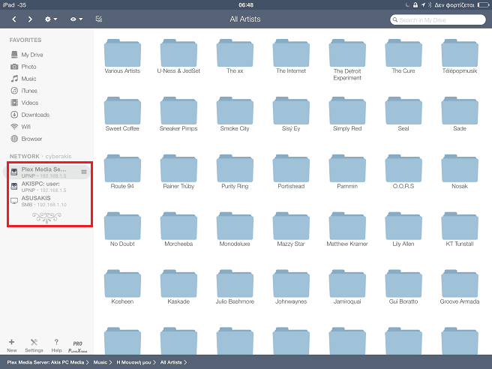This screenshot has height=369, width=492.
Task: Go forward with the right arrow
Action: tap(30, 19)
